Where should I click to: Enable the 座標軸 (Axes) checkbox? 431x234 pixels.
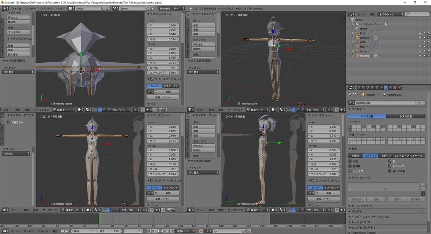click(350, 166)
